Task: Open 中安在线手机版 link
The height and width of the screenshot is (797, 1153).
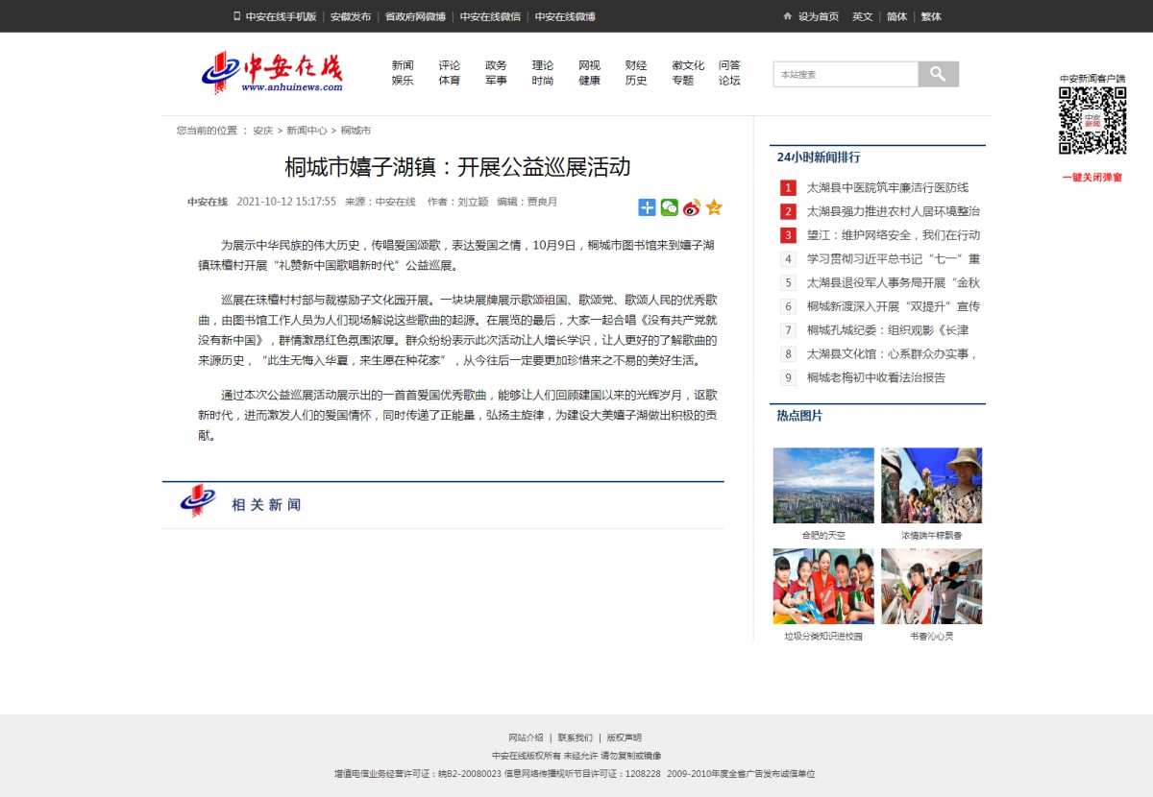Action: point(281,16)
